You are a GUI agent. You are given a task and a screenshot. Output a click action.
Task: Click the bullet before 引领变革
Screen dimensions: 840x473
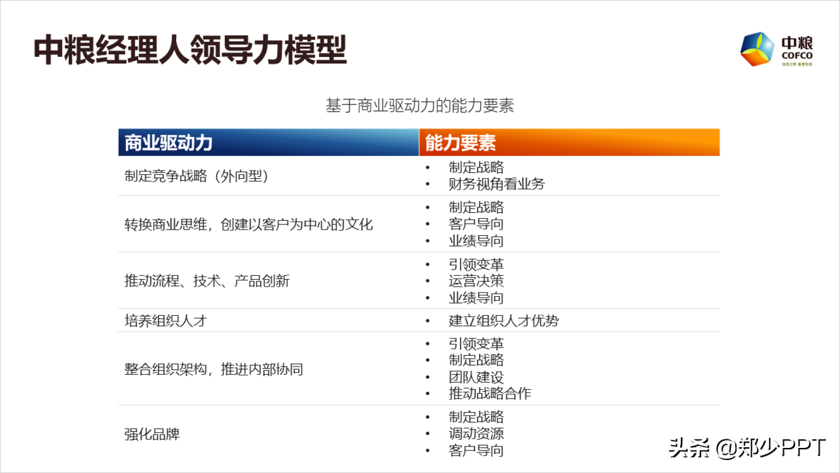[427, 264]
